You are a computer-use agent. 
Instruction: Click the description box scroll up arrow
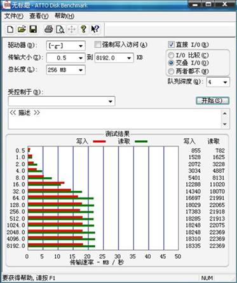(x=225, y=113)
